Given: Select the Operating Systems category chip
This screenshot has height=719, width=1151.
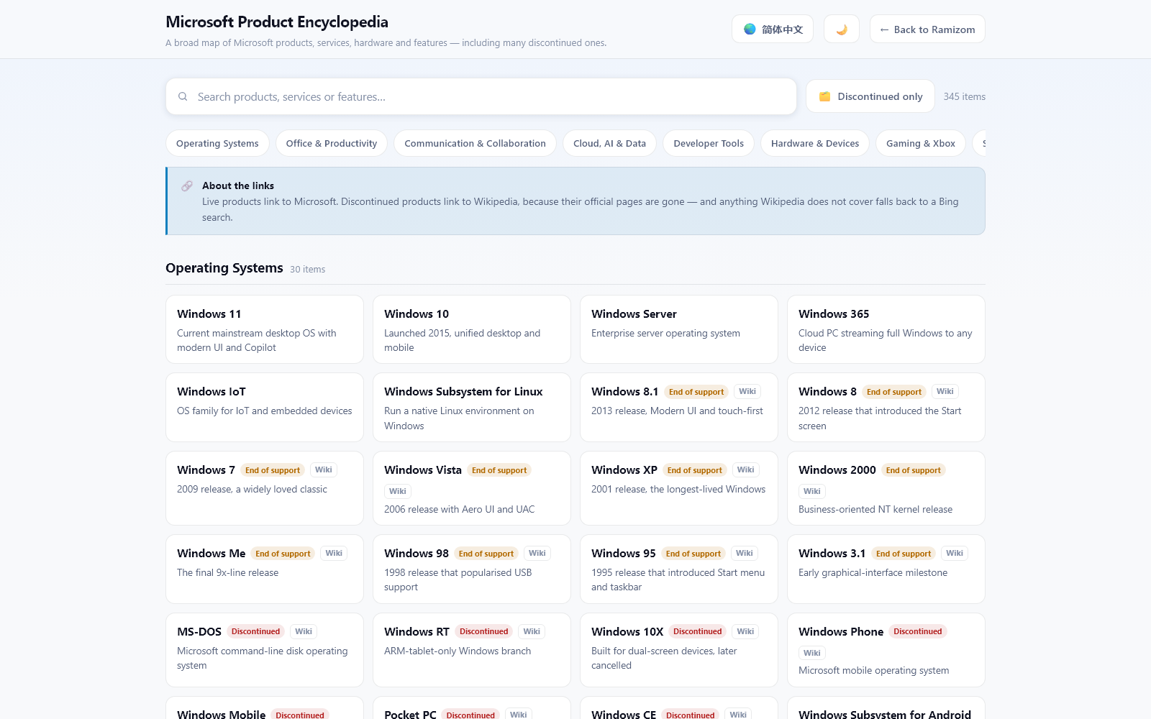Looking at the screenshot, I should tap(217, 143).
